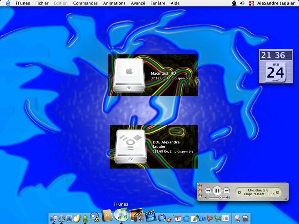
Task: Open Microsoft Word W icon
Action: click(202, 218)
